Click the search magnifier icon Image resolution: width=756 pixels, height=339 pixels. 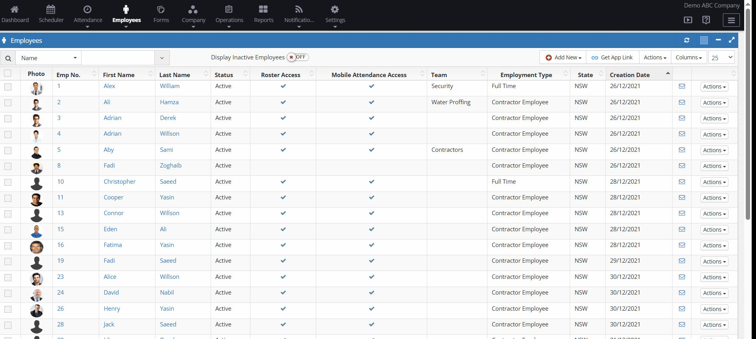coord(8,58)
